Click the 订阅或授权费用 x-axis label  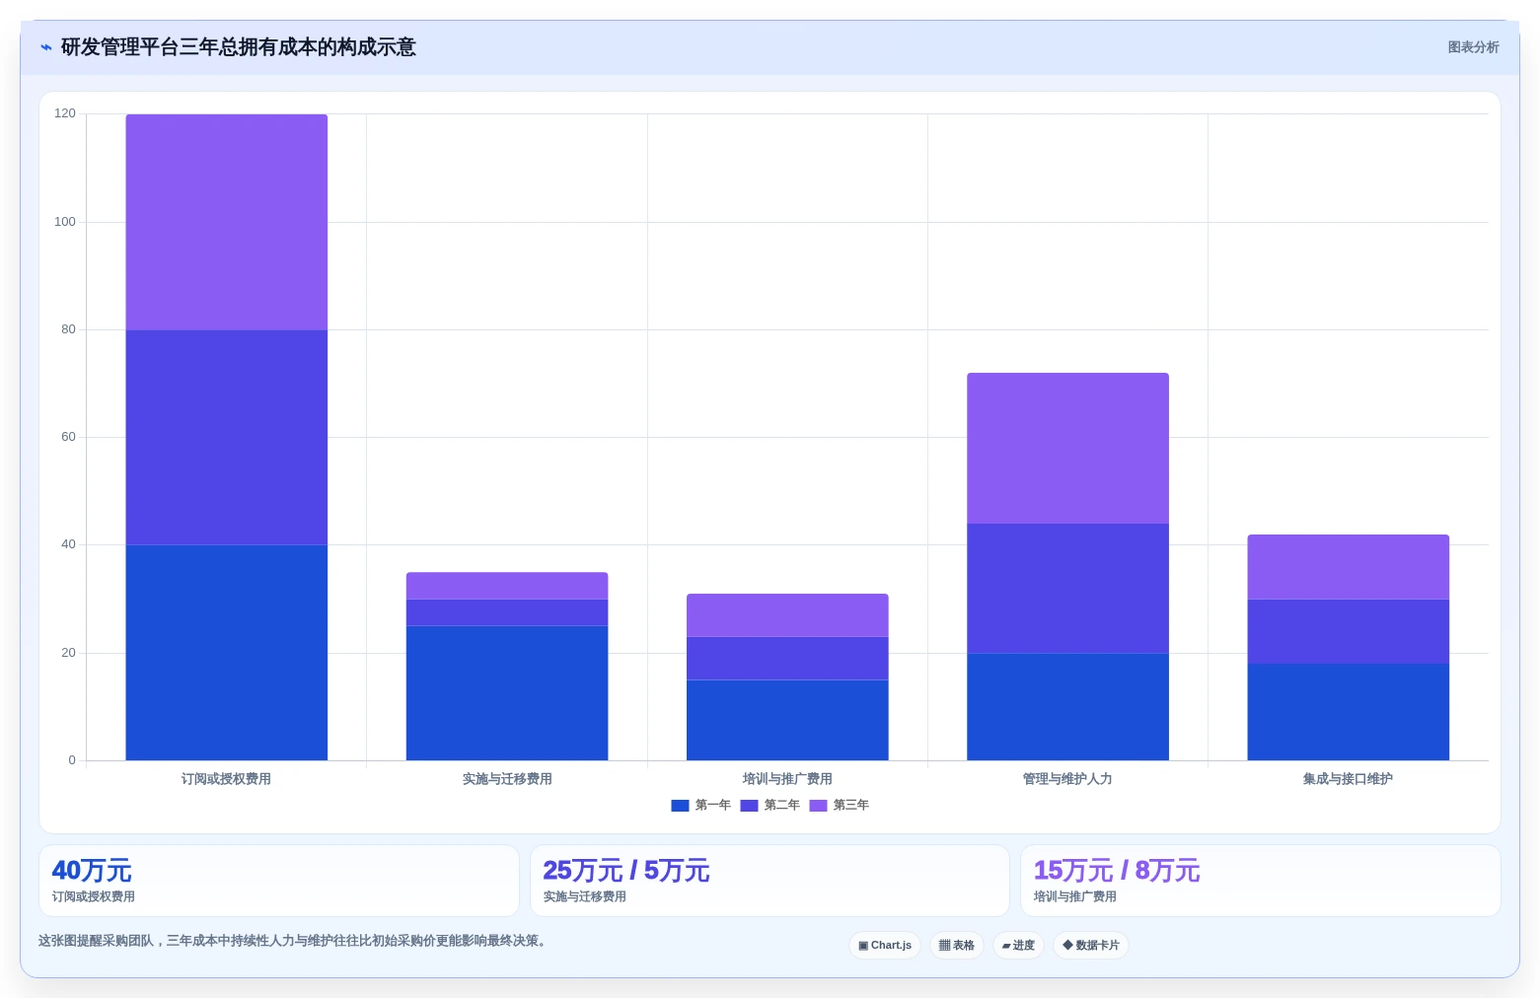(226, 779)
